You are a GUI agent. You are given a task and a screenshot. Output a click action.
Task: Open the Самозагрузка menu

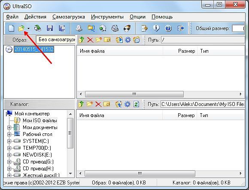click(x=68, y=17)
